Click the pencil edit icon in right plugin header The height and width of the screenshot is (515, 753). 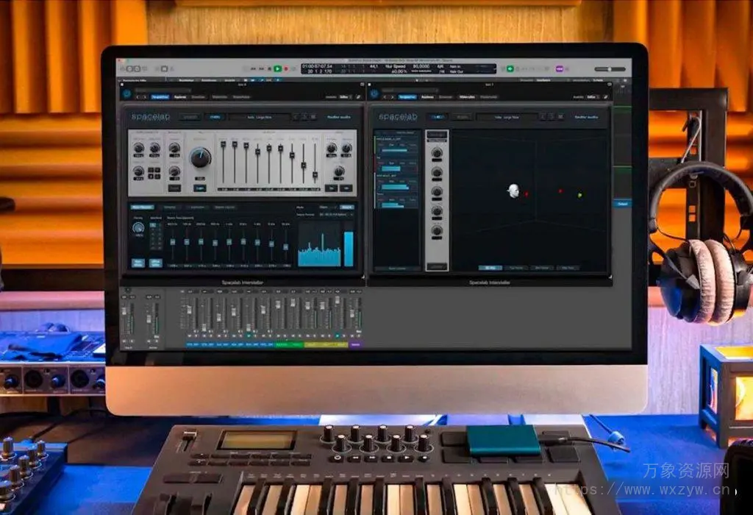tap(605, 96)
